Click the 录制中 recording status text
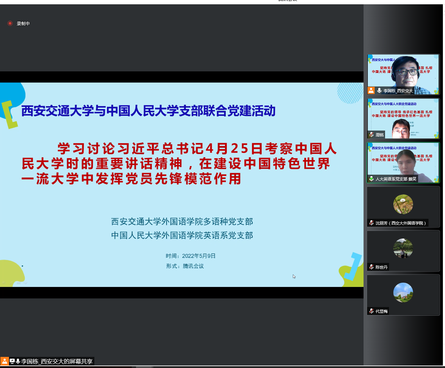This screenshot has height=368, width=445. tap(23, 24)
